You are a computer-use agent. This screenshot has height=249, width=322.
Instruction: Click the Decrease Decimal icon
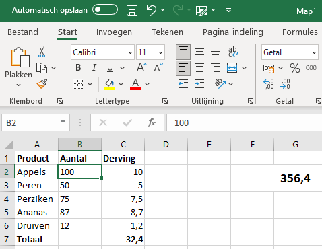(285, 84)
